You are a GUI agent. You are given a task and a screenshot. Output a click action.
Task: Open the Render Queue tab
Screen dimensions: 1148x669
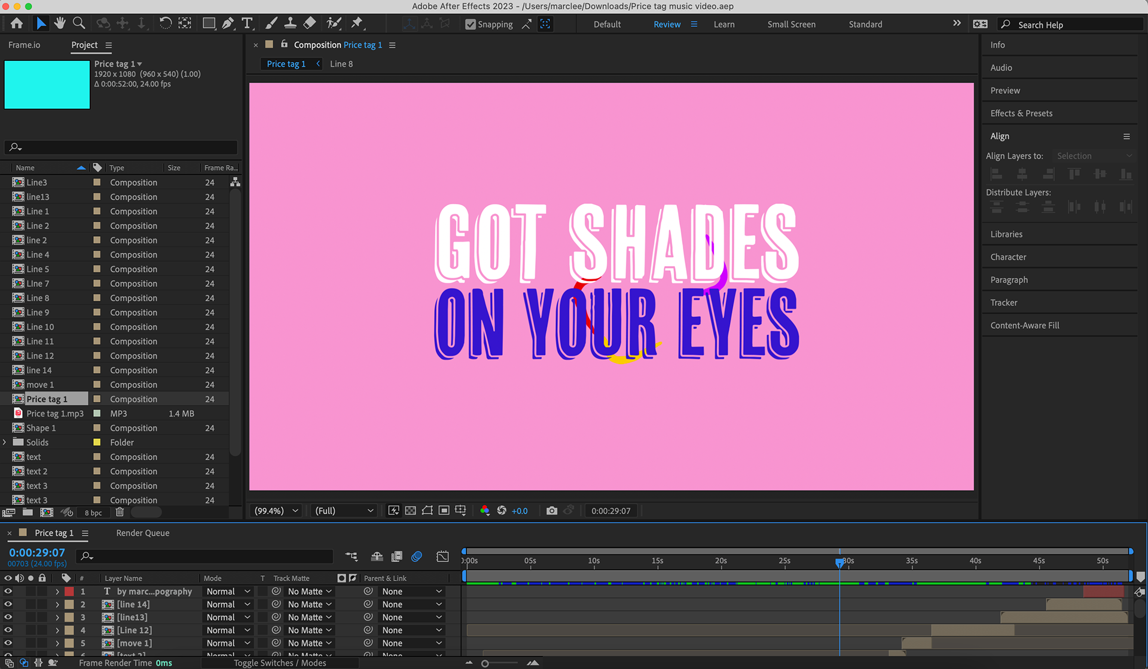(x=142, y=533)
